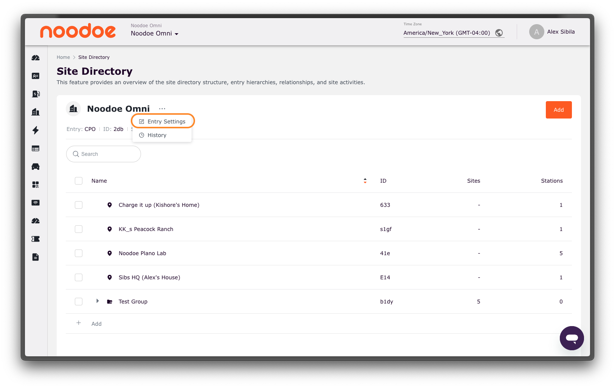The image size is (615, 388).
Task: Open Test Group name
Action: (133, 302)
